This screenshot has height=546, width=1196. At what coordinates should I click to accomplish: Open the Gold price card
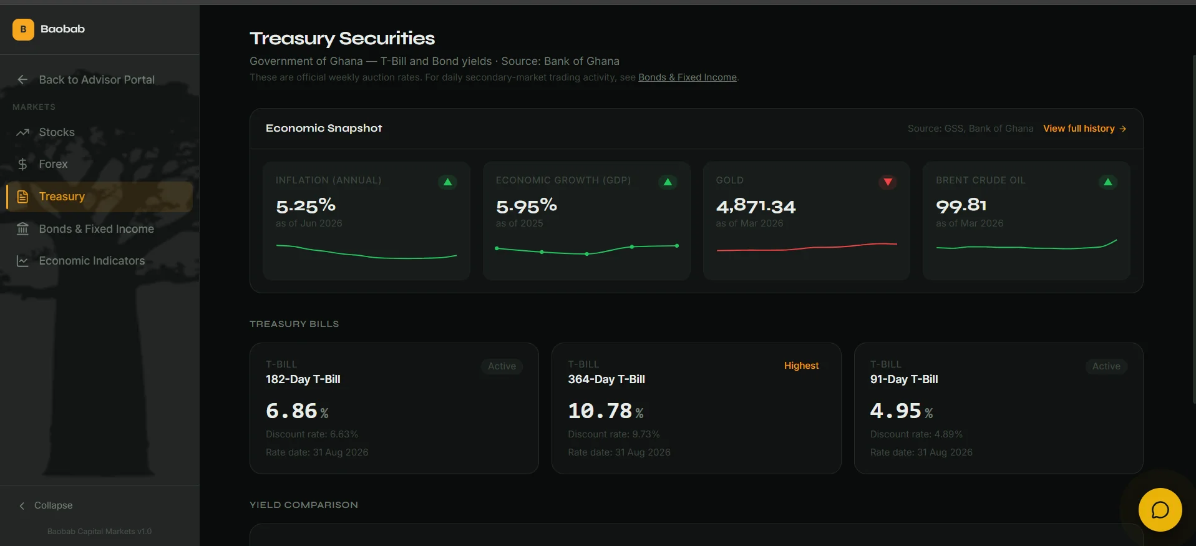pyautogui.click(x=806, y=221)
